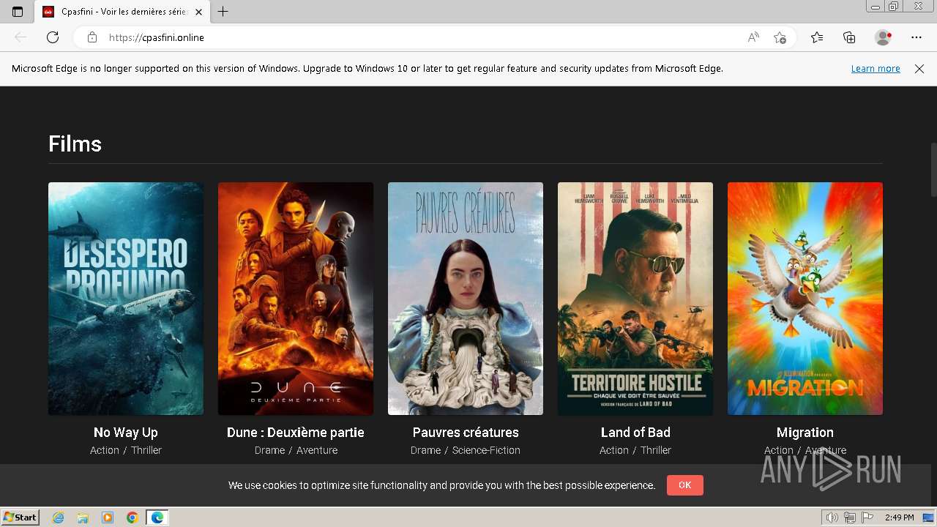The width and height of the screenshot is (937, 527).
Task: Select the Microsoft Edge taskbar icon
Action: (x=157, y=517)
